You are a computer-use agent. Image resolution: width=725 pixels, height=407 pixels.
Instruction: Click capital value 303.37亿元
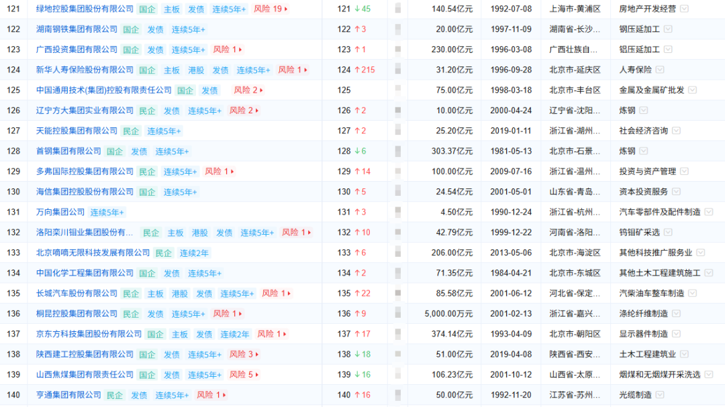452,151
